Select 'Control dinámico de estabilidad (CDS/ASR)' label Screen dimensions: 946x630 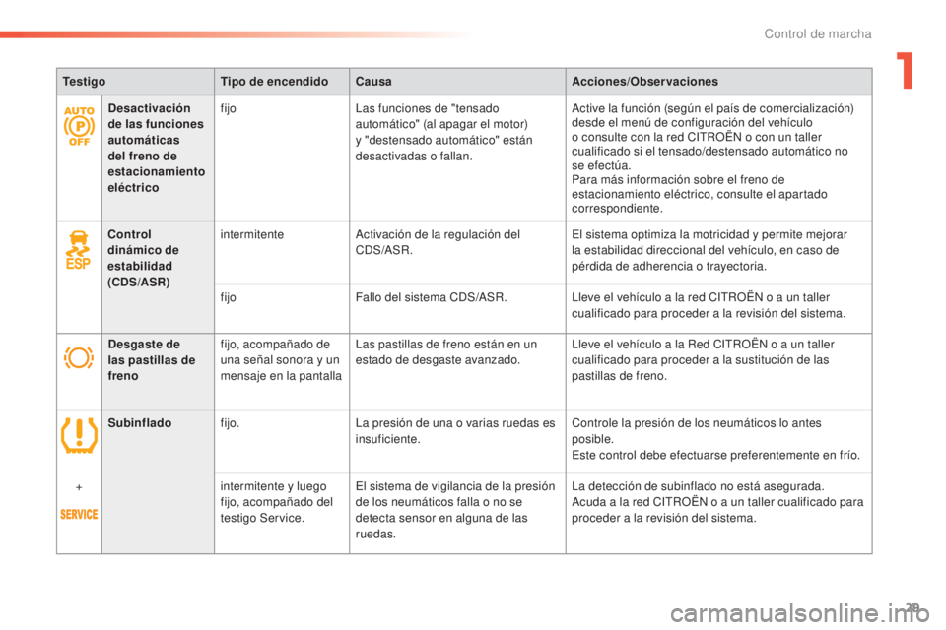(x=144, y=258)
